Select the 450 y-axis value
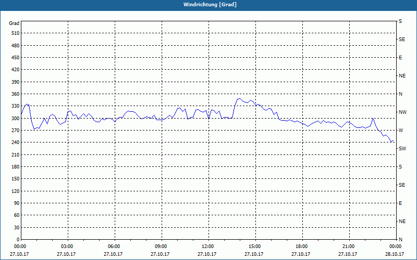 (16, 58)
